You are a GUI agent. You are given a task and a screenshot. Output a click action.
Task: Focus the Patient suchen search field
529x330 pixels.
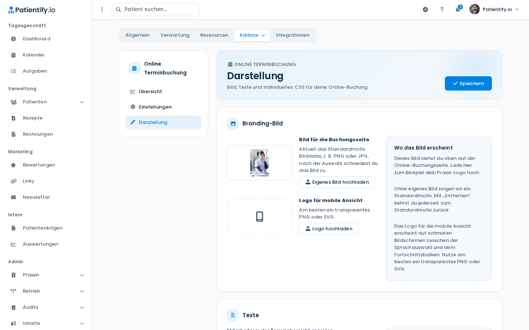(156, 10)
